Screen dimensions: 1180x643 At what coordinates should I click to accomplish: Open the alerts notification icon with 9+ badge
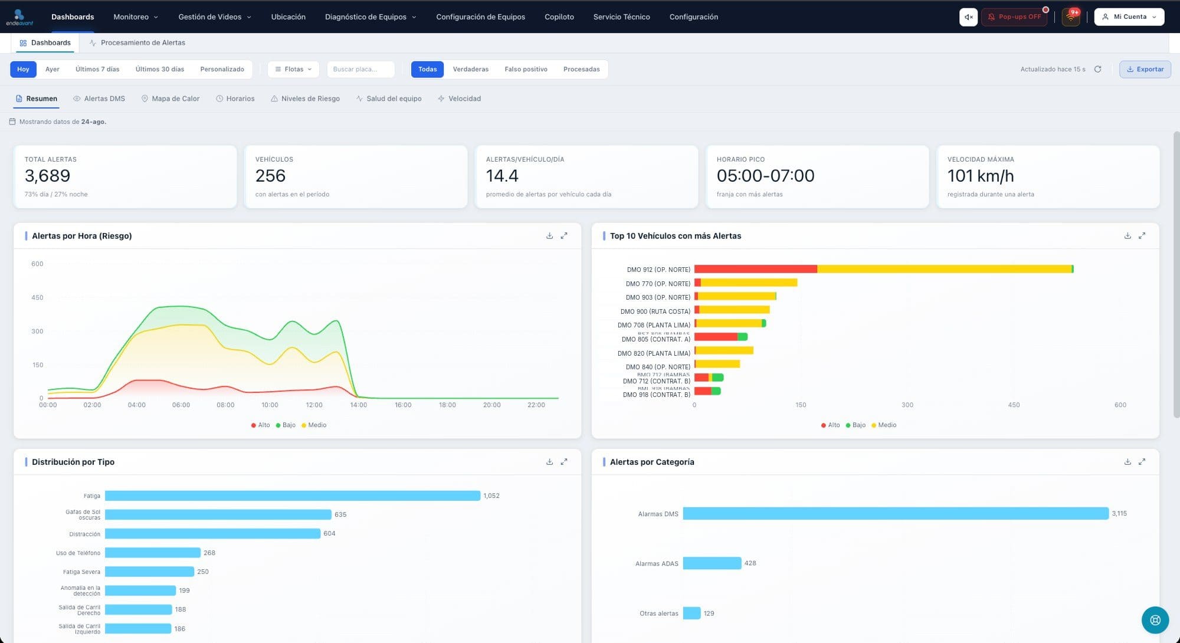click(x=1071, y=17)
